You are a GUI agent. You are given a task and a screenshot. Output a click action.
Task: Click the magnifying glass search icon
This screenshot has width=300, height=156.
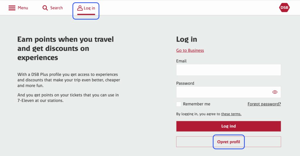pos(45,8)
